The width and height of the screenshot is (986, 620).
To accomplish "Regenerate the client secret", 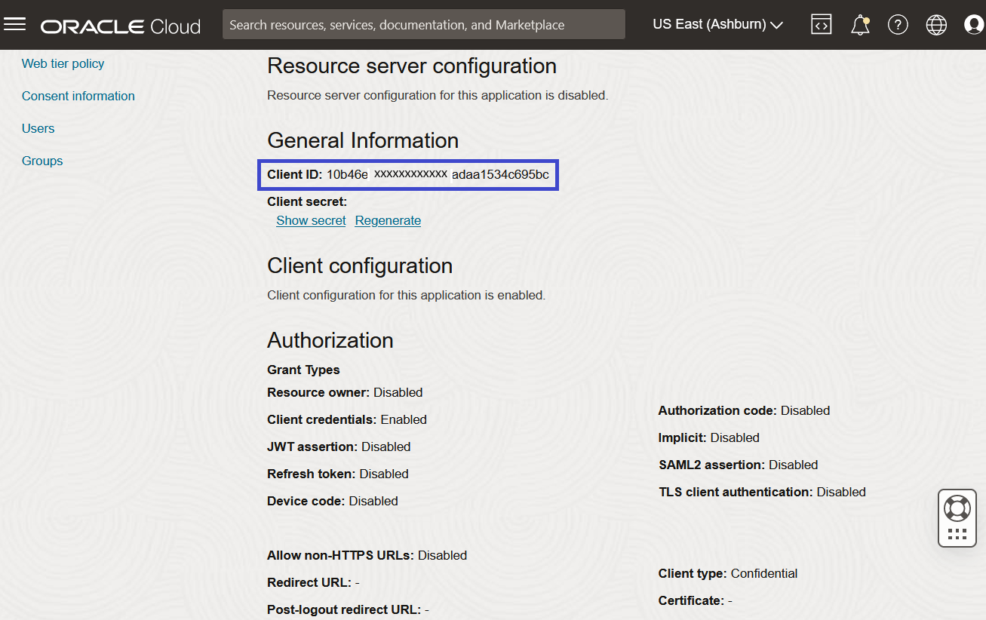I will [387, 220].
